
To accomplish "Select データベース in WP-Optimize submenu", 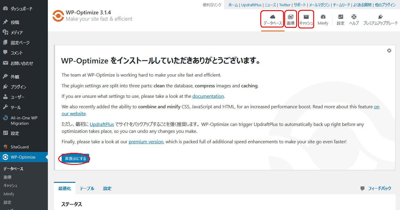I will pos(13,169).
